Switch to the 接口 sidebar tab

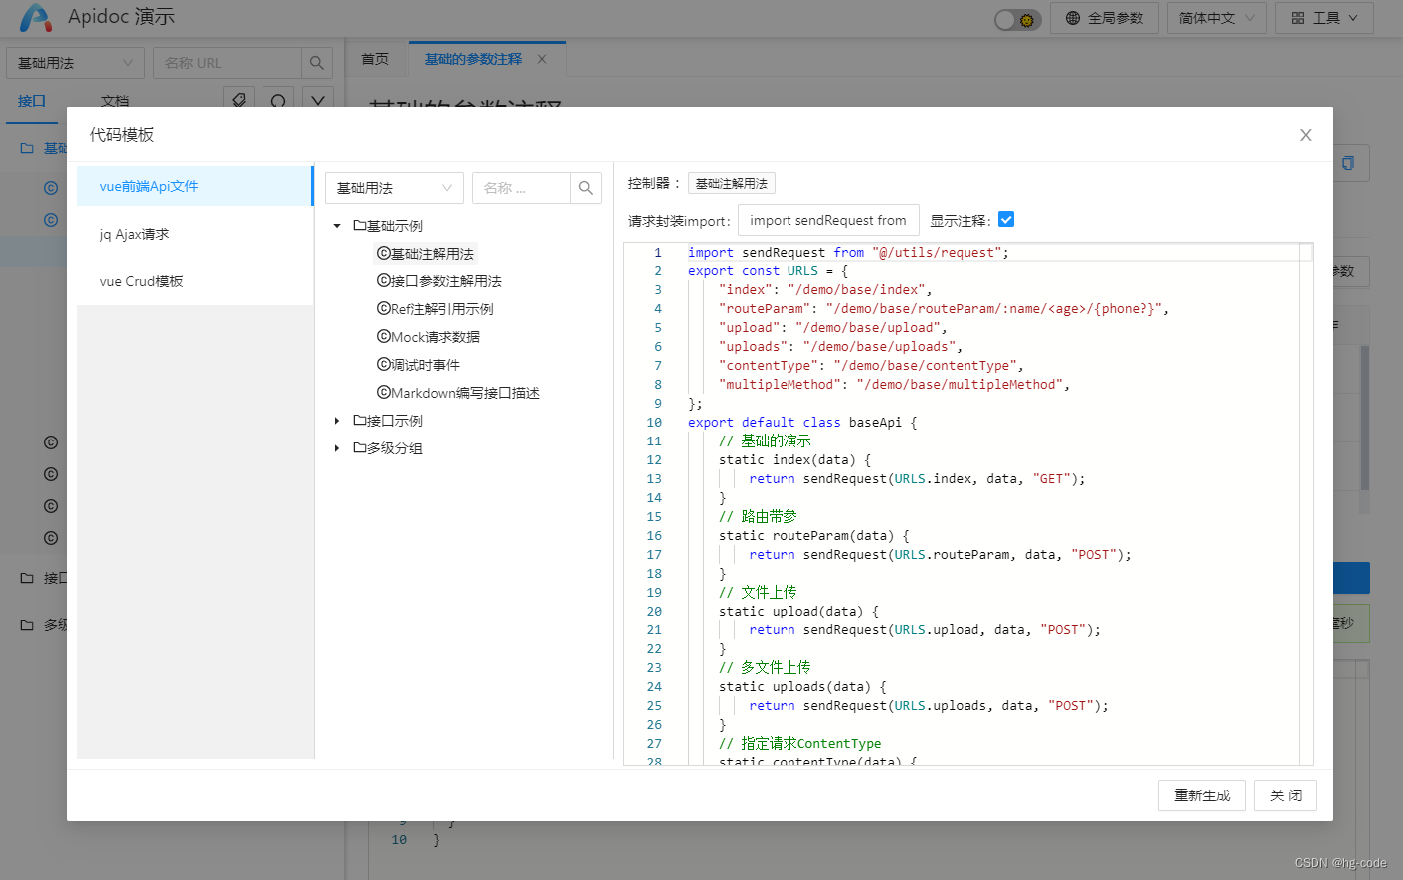[x=32, y=101]
